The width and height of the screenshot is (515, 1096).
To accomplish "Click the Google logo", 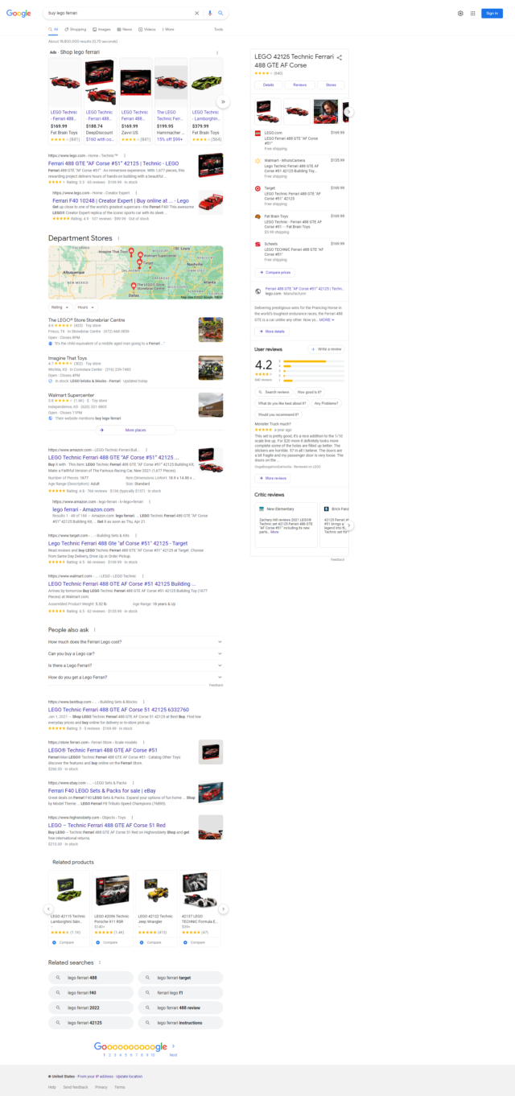I will [19, 13].
